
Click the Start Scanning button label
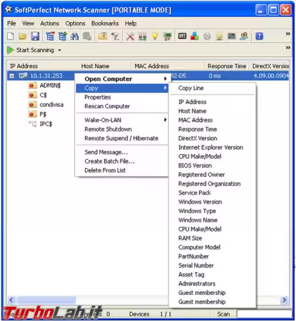pos(35,50)
